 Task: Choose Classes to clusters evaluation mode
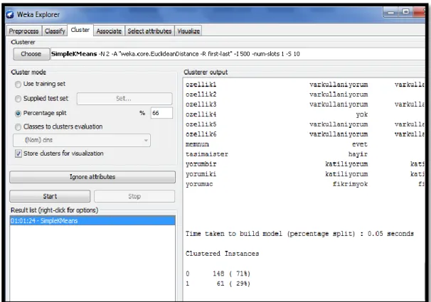(x=18, y=126)
